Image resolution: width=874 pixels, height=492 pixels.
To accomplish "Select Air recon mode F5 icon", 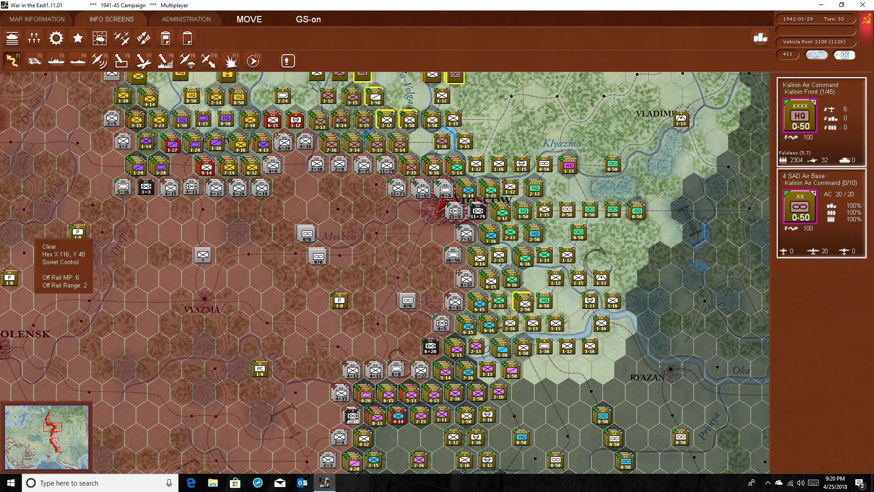I will coord(99,61).
